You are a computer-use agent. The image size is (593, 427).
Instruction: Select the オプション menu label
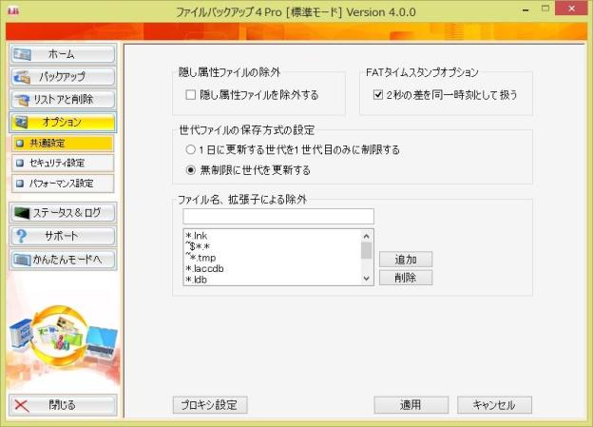(62, 123)
